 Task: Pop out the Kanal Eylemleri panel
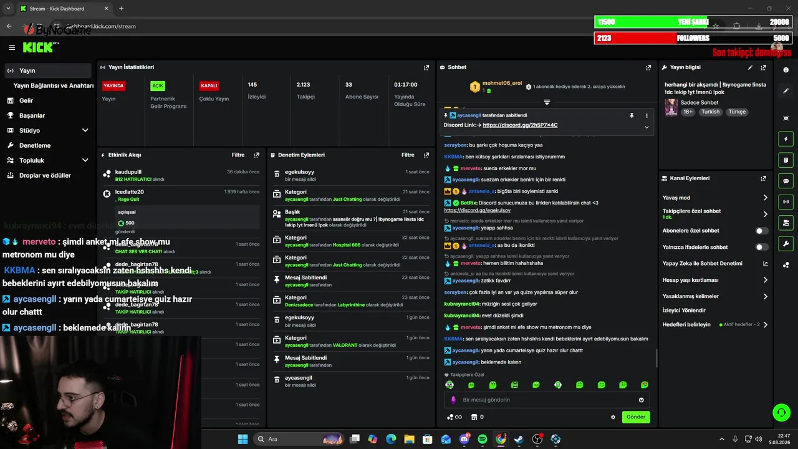[763, 178]
